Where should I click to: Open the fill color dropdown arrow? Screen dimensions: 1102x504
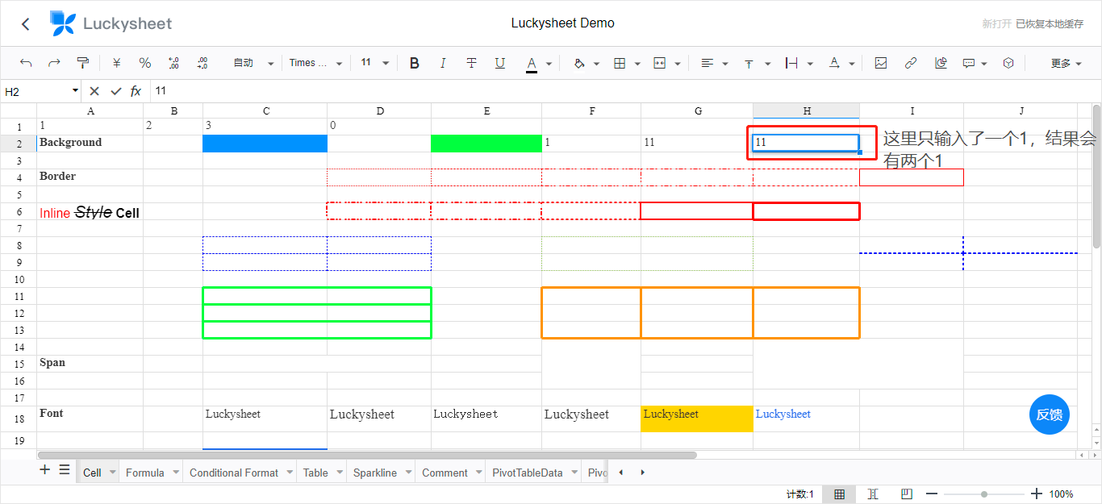pyautogui.click(x=597, y=64)
